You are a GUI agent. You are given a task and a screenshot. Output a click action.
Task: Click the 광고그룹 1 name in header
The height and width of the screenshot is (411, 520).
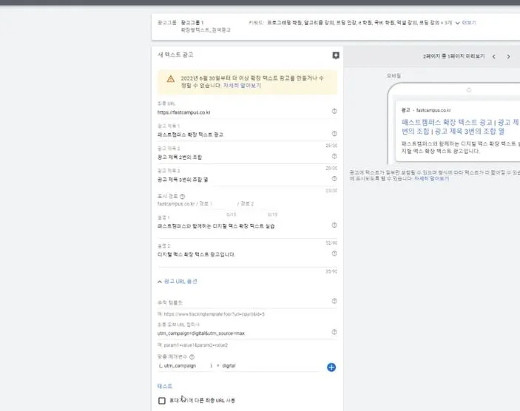[x=192, y=22]
